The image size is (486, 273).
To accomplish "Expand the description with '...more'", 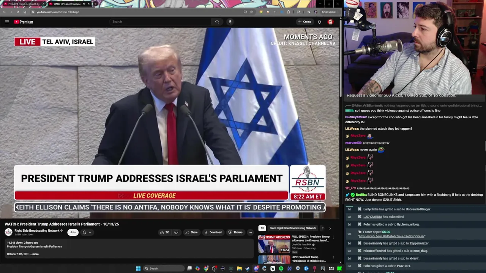I will click(x=35, y=254).
